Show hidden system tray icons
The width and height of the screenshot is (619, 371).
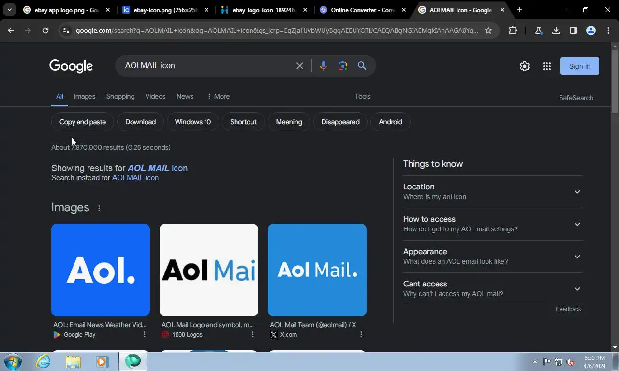[x=535, y=362]
